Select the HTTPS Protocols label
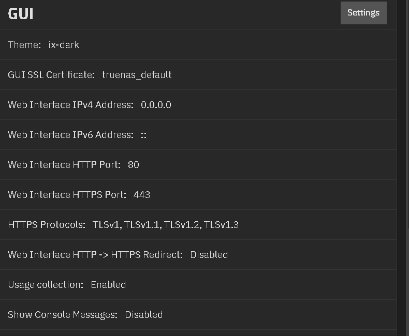 47,225
